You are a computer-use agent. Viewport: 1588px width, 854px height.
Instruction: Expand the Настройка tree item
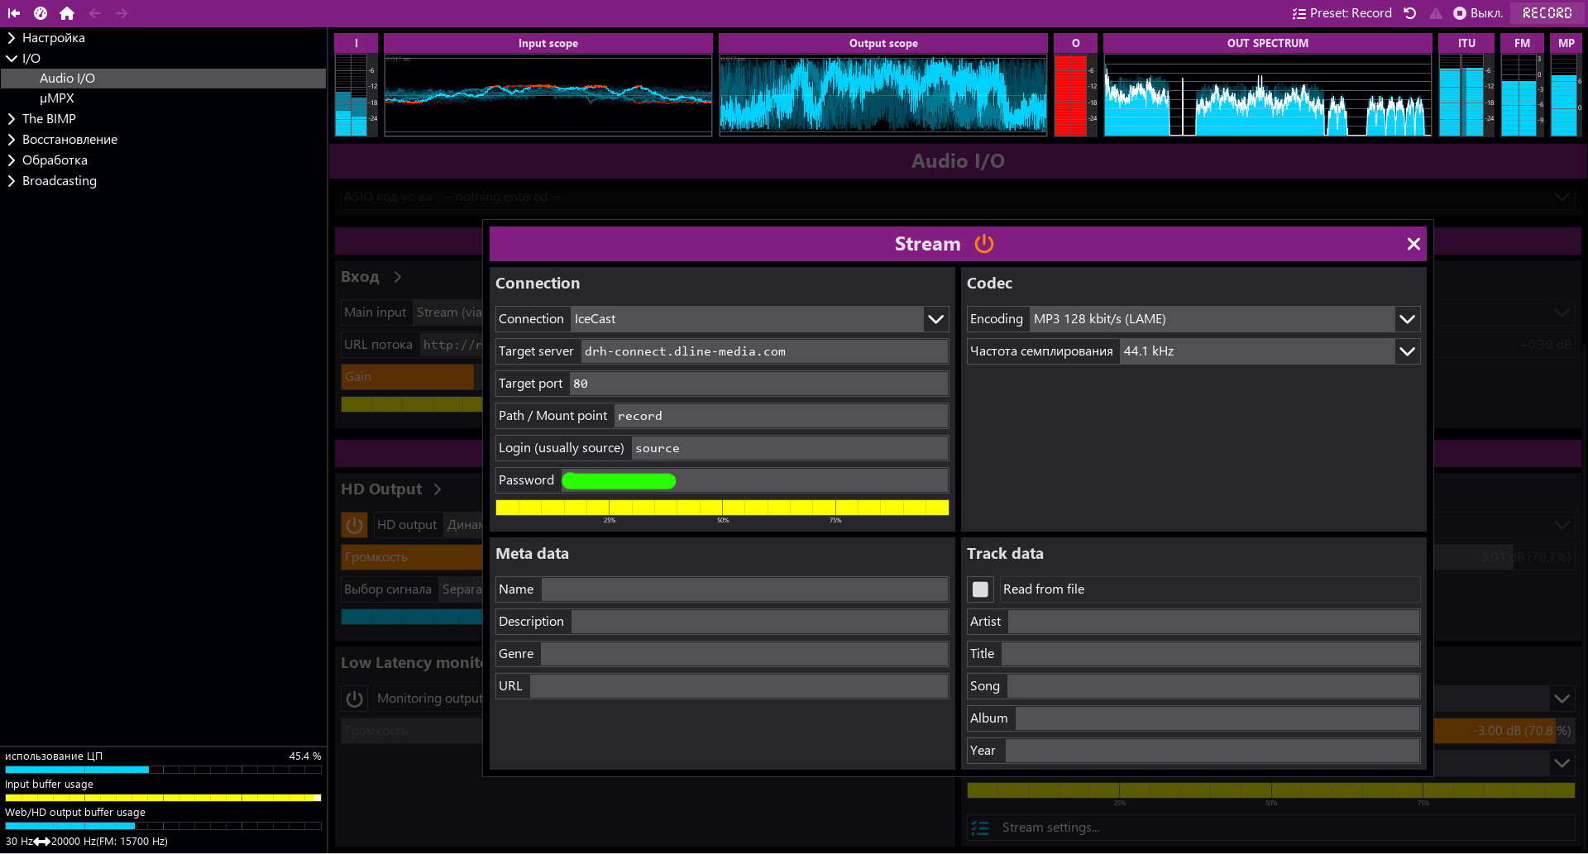[x=54, y=38]
